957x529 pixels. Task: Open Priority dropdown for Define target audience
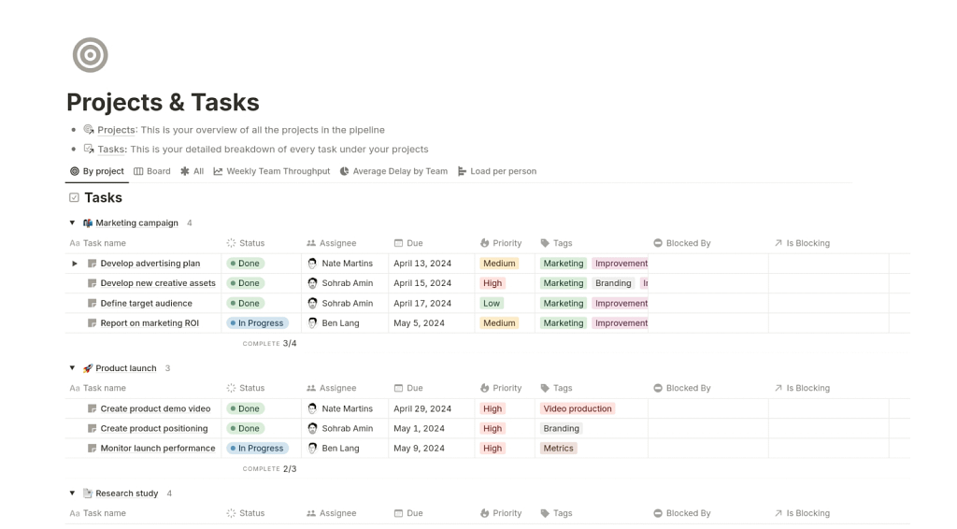point(492,303)
